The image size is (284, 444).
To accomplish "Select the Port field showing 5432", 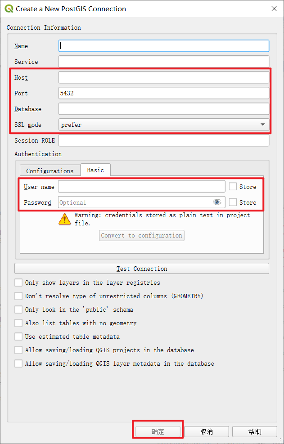I will [x=164, y=93].
